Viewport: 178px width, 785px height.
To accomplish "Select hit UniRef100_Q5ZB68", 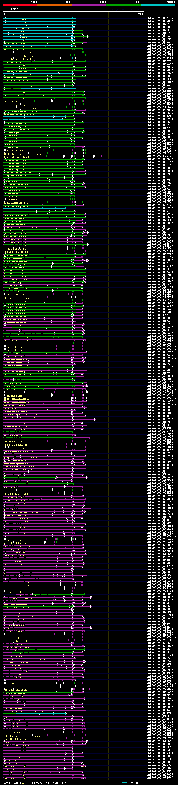I will (x=160, y=303).
